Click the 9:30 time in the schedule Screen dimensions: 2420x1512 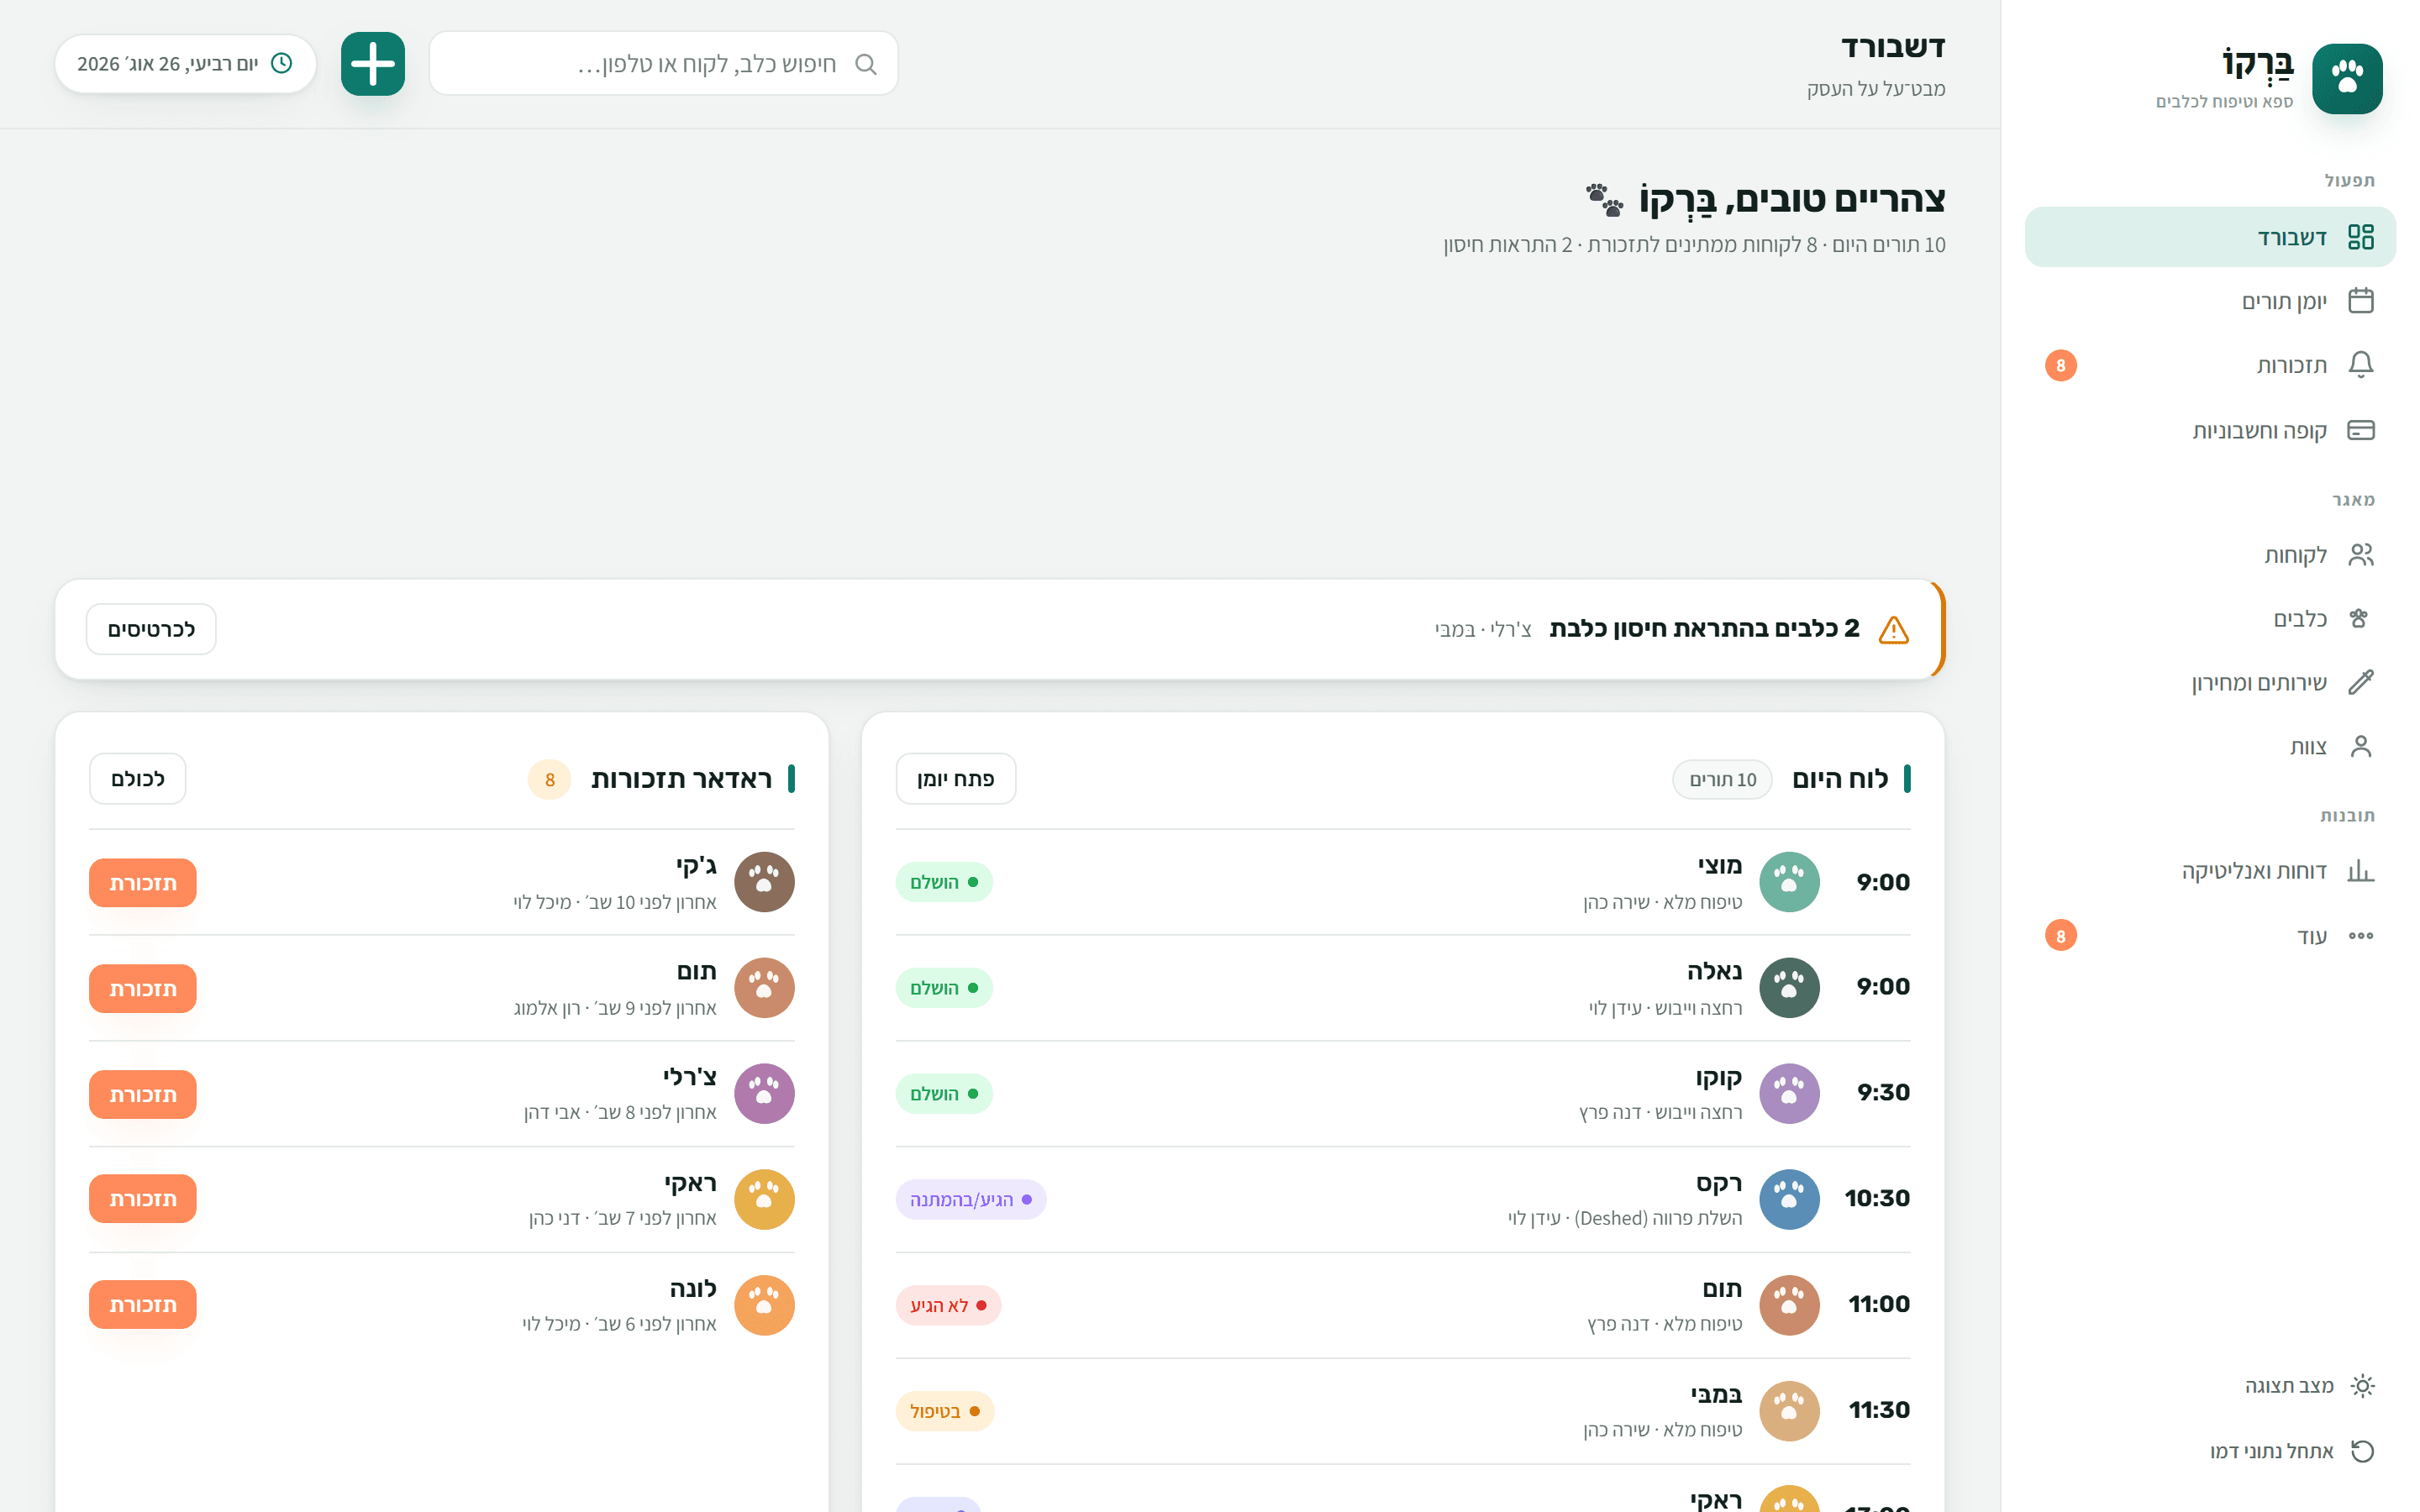click(1883, 1092)
